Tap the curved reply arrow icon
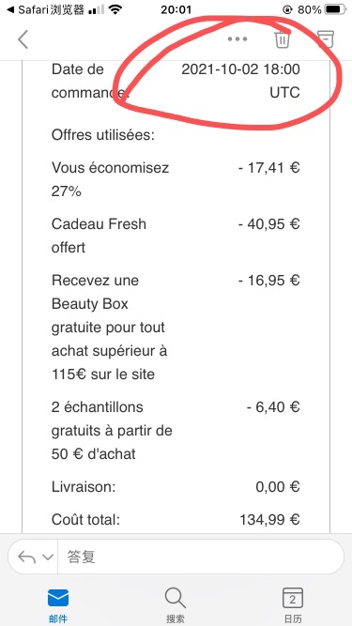Viewport: 352px width, 626px height. 26,557
